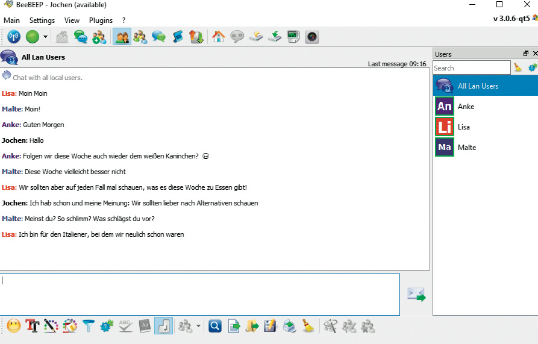Open the ? help menu

(x=124, y=20)
